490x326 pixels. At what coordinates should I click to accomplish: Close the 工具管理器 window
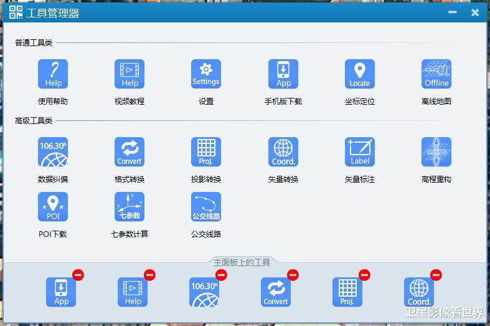coord(475,12)
